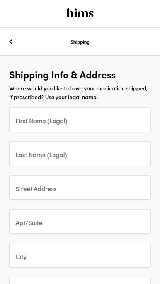Select the City text field
This screenshot has height=284, width=160.
point(80,255)
